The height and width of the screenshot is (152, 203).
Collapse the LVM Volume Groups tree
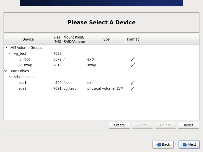[6, 48]
